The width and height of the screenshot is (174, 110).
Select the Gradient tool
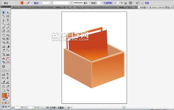tap(8, 46)
